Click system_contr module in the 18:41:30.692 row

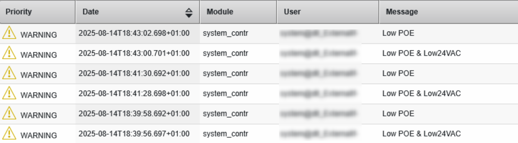[225, 74]
